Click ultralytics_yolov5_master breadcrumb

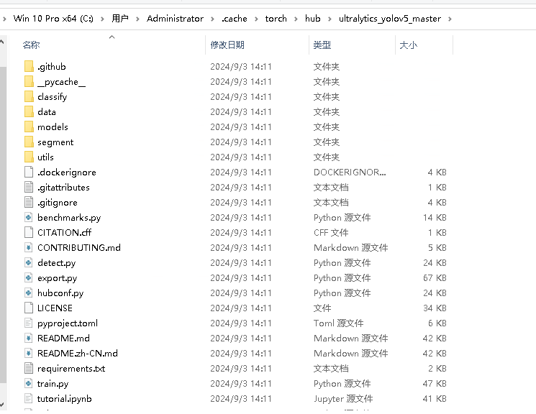point(390,19)
